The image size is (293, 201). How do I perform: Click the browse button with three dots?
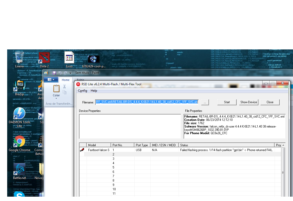205,102
